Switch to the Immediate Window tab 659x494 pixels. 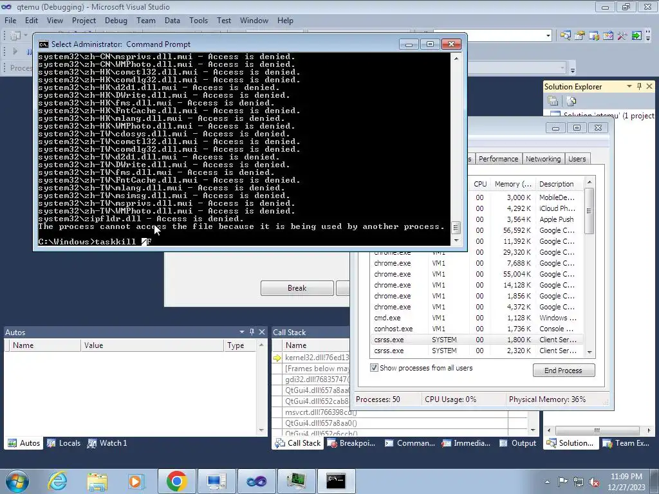[x=466, y=443]
